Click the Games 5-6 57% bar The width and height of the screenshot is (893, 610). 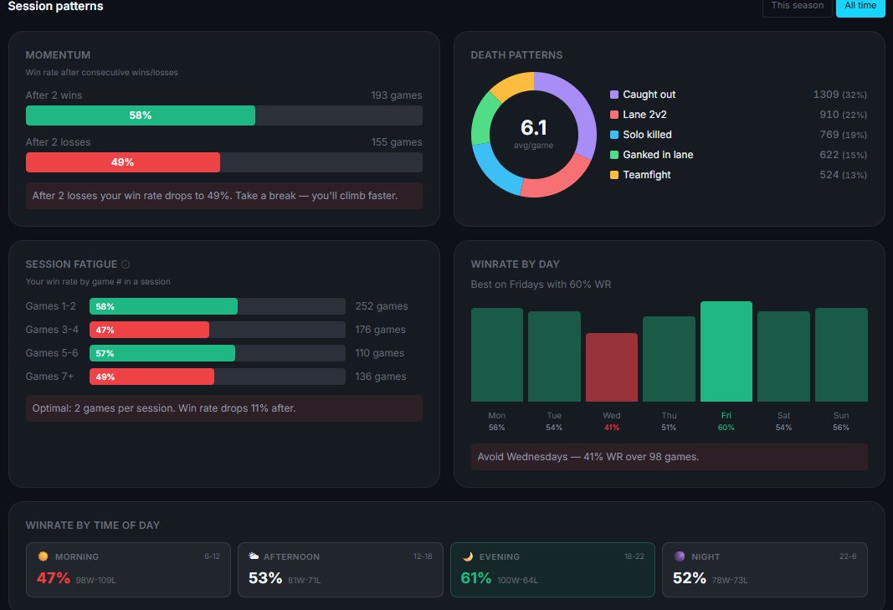tap(162, 353)
